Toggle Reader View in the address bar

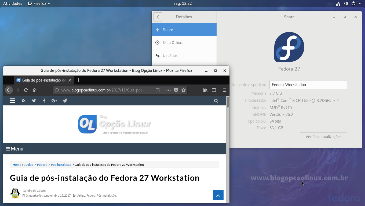pyautogui.click(x=158, y=90)
